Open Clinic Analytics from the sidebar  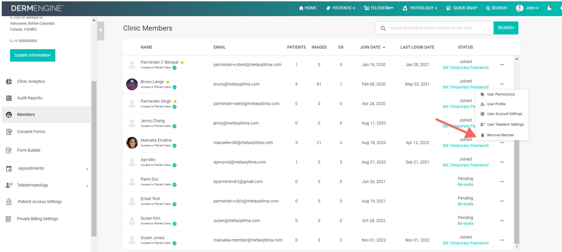31,81
